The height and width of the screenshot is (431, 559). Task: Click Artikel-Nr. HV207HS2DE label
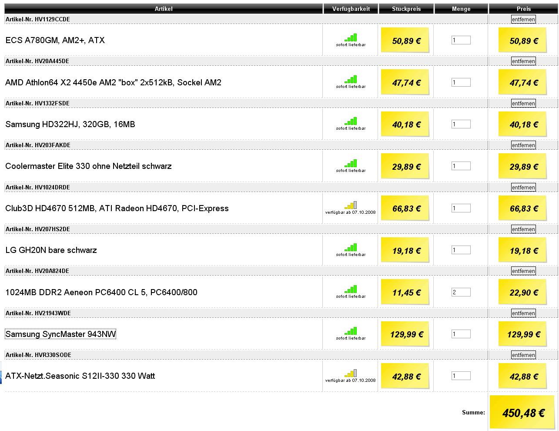37,229
